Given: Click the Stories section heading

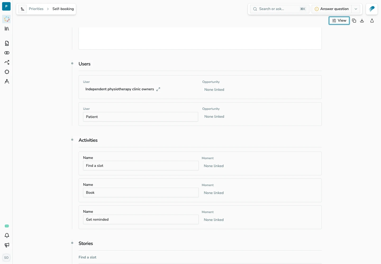Looking at the screenshot, I should tap(86, 243).
